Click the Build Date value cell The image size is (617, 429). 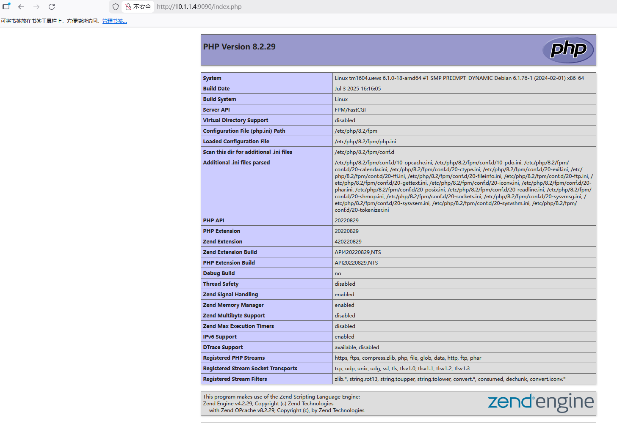(357, 89)
